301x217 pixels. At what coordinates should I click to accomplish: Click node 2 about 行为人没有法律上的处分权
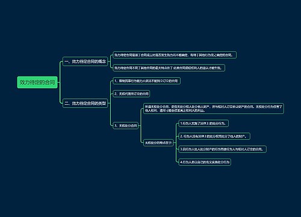click(x=214, y=136)
